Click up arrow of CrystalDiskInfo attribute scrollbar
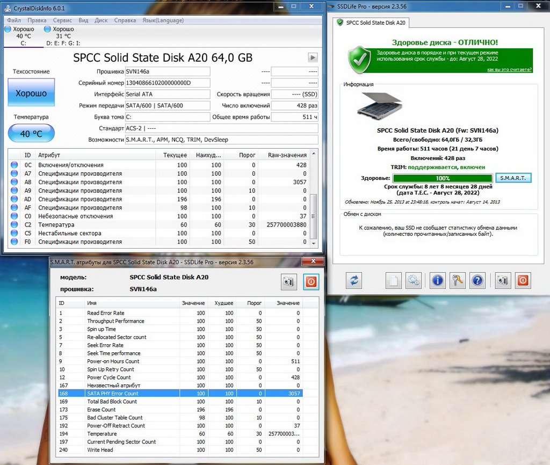Screen dimensions: 550x465 (314, 154)
